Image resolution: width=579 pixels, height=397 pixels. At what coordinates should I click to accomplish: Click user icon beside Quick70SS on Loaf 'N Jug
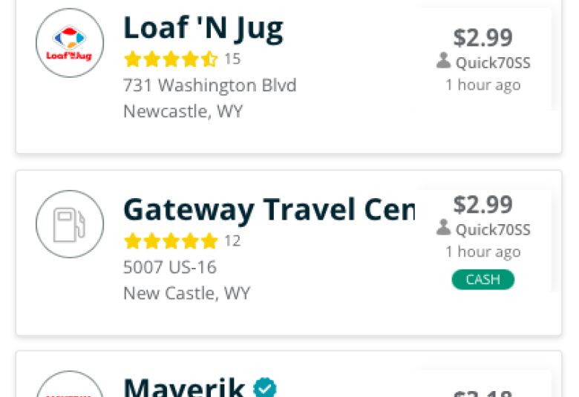click(x=443, y=61)
